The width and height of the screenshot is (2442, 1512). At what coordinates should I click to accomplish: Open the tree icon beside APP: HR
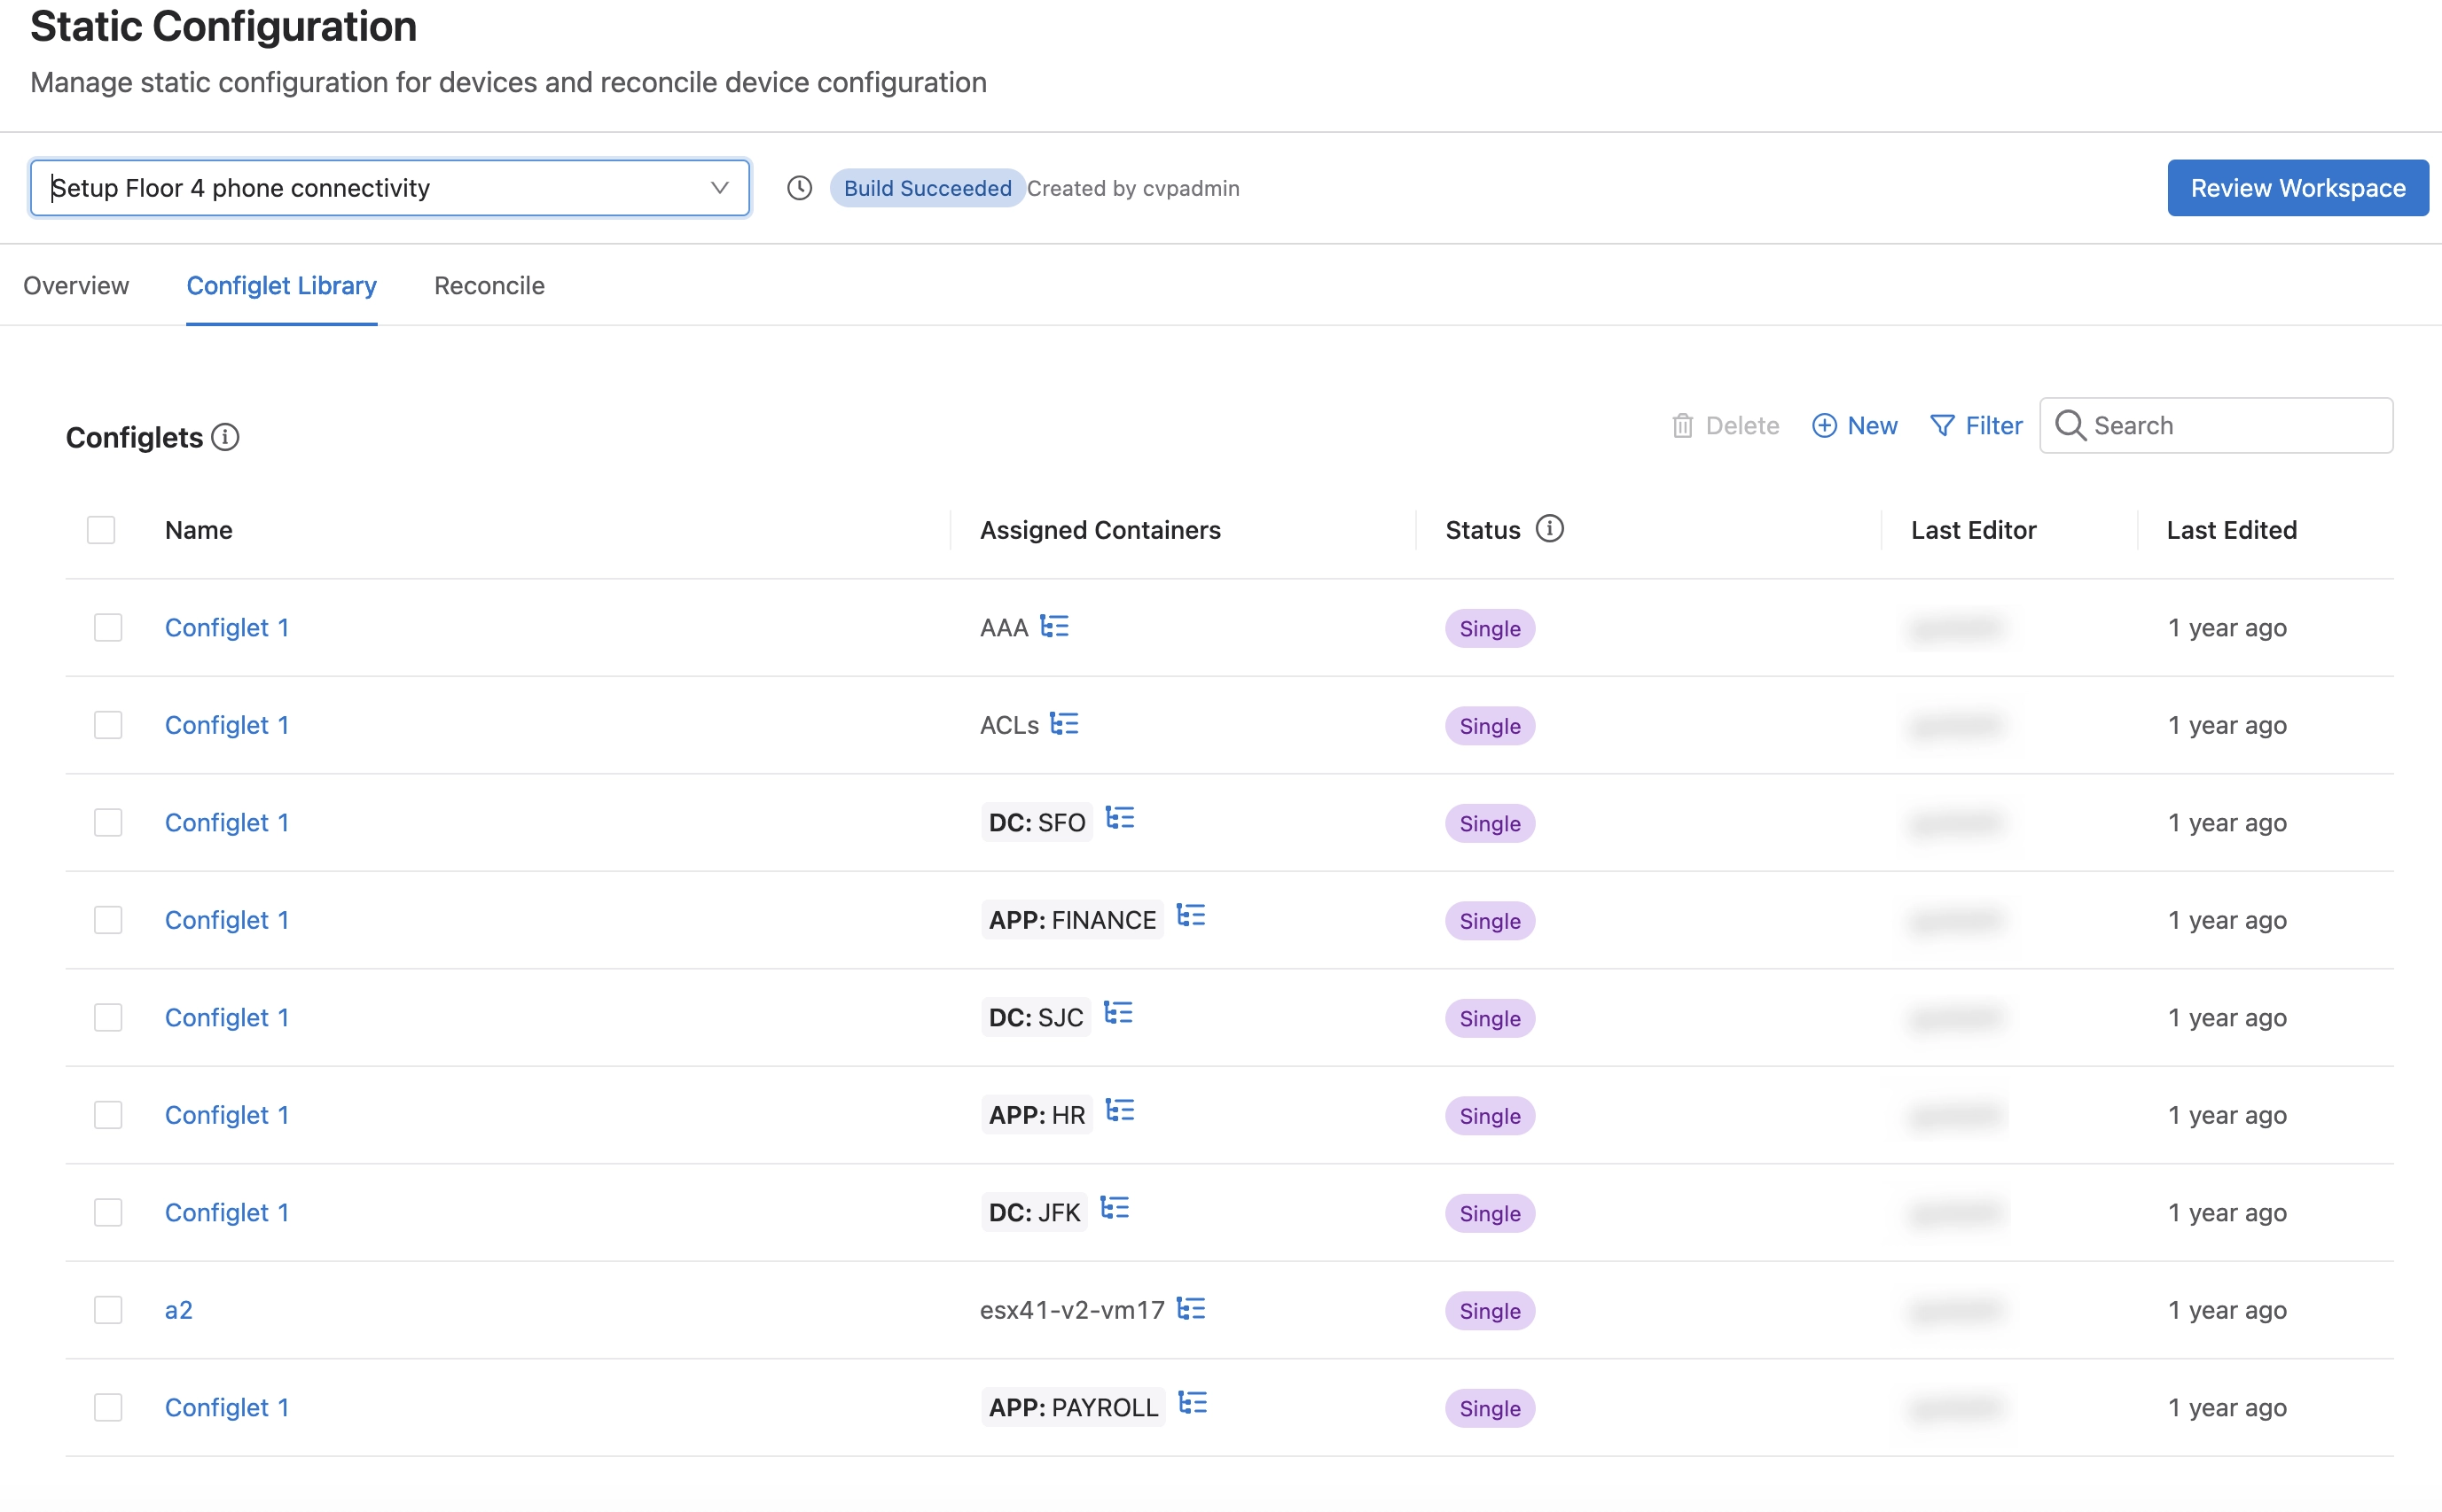tap(1121, 1110)
